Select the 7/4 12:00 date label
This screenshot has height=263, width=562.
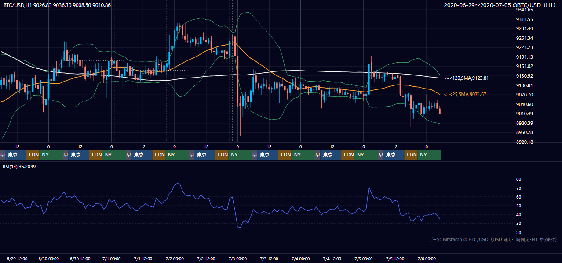click(x=332, y=259)
